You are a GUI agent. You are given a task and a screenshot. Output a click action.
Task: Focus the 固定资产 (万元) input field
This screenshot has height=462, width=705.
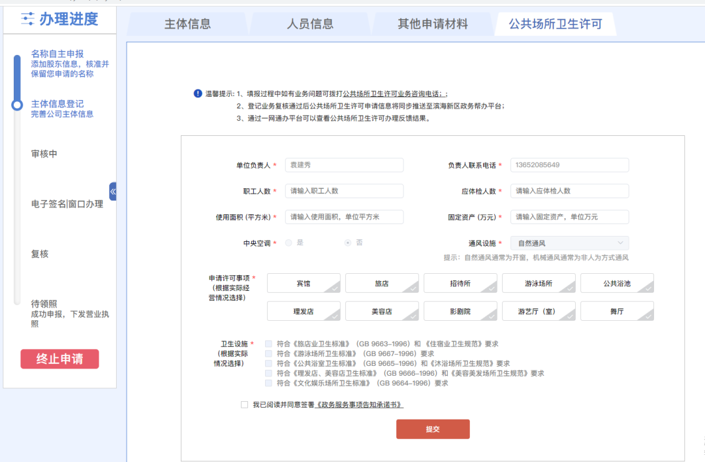point(569,217)
